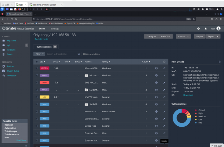This screenshot has width=224, height=147.
Task: Select all rows with header checkbox
Action: click(37, 62)
